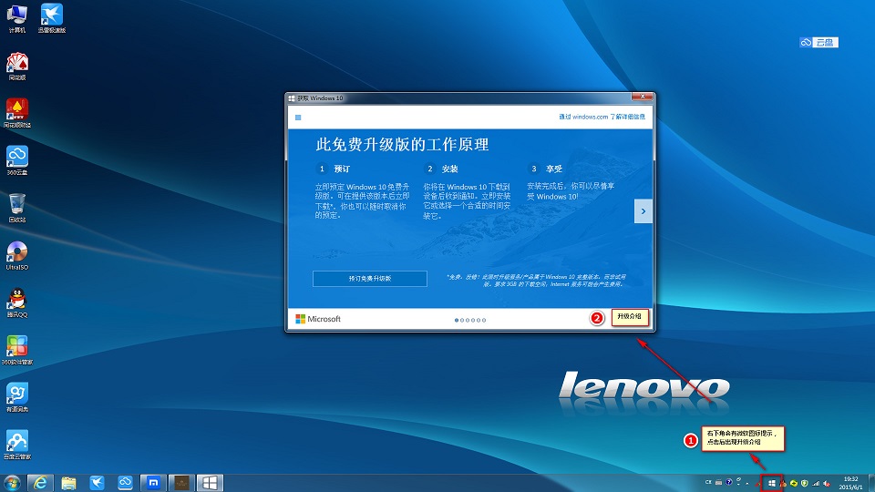Screen dimensions: 875x492
Task: Click the yellow round tray icon
Action: pos(794,483)
